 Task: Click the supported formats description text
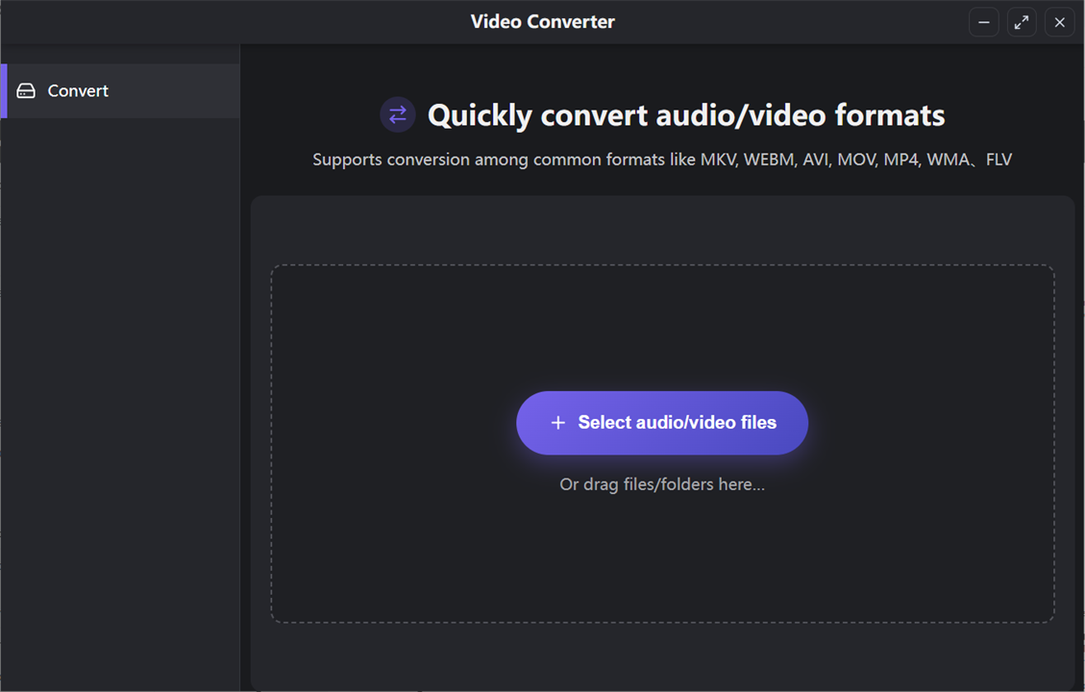662,160
